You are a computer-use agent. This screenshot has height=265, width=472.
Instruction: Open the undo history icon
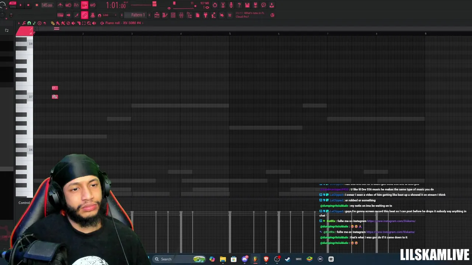(x=215, y=5)
